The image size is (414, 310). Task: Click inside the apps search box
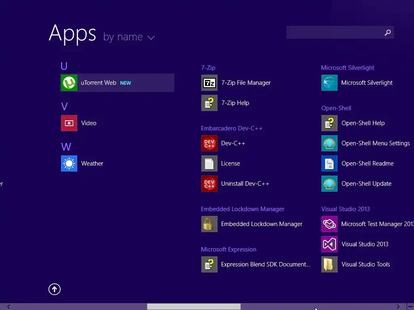[340, 32]
